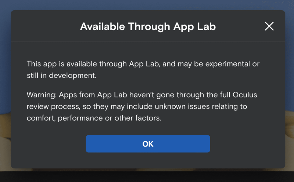This screenshot has width=294, height=182.
Task: Click the empty dialog area left of OK button
Action: [x=48, y=144]
